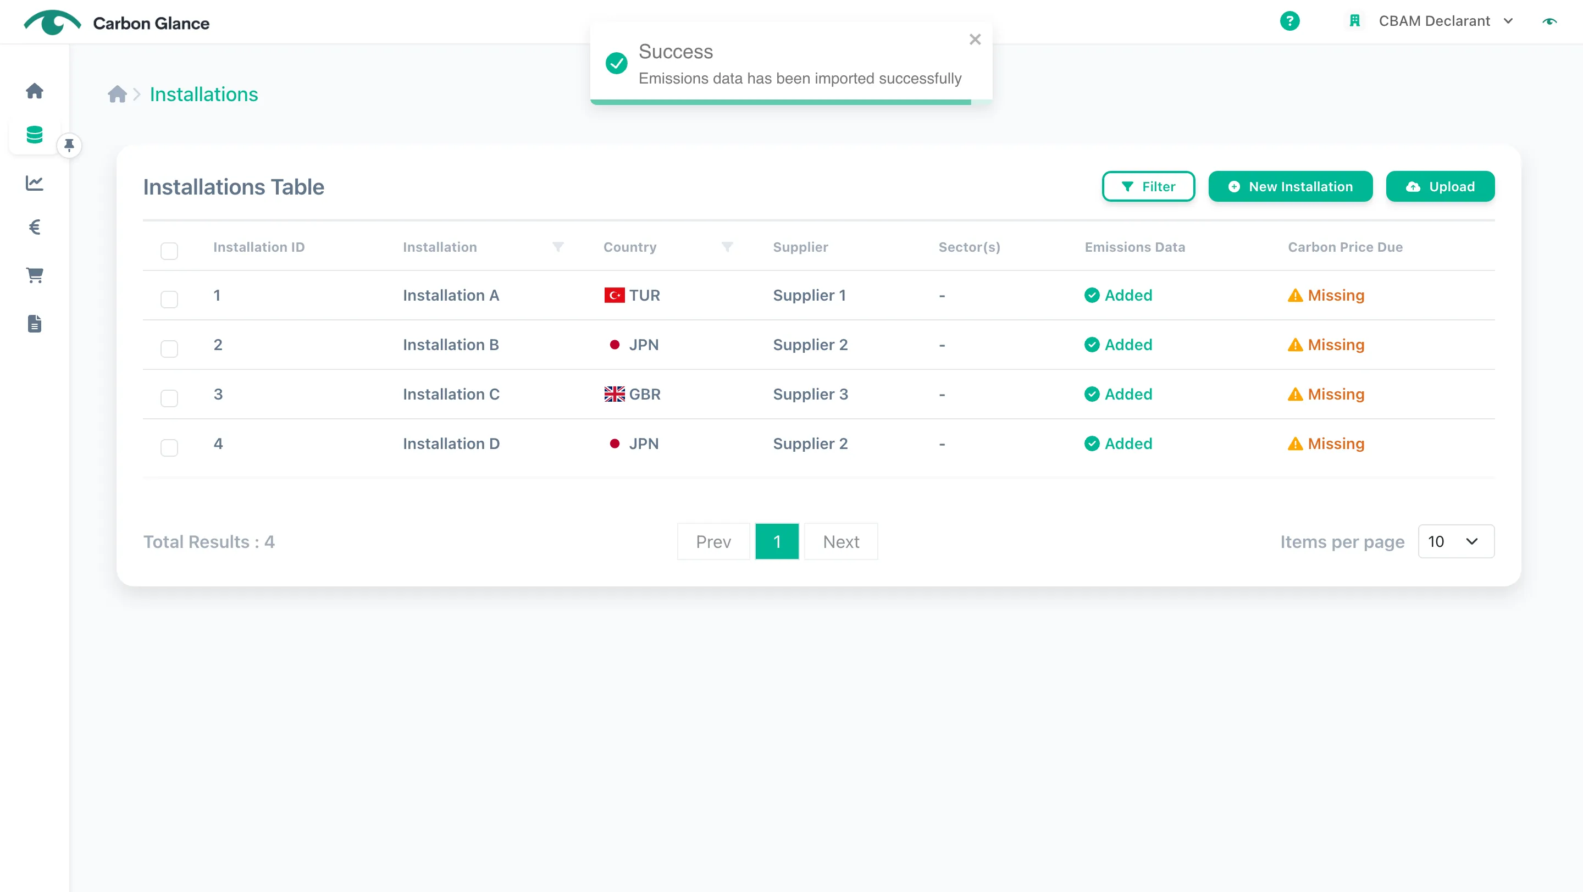
Task: Open the Installations database icon in sidebar
Action: (x=35, y=135)
